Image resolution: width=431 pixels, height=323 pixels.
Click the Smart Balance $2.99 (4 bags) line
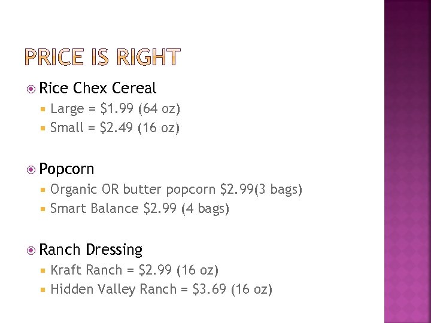140,209
